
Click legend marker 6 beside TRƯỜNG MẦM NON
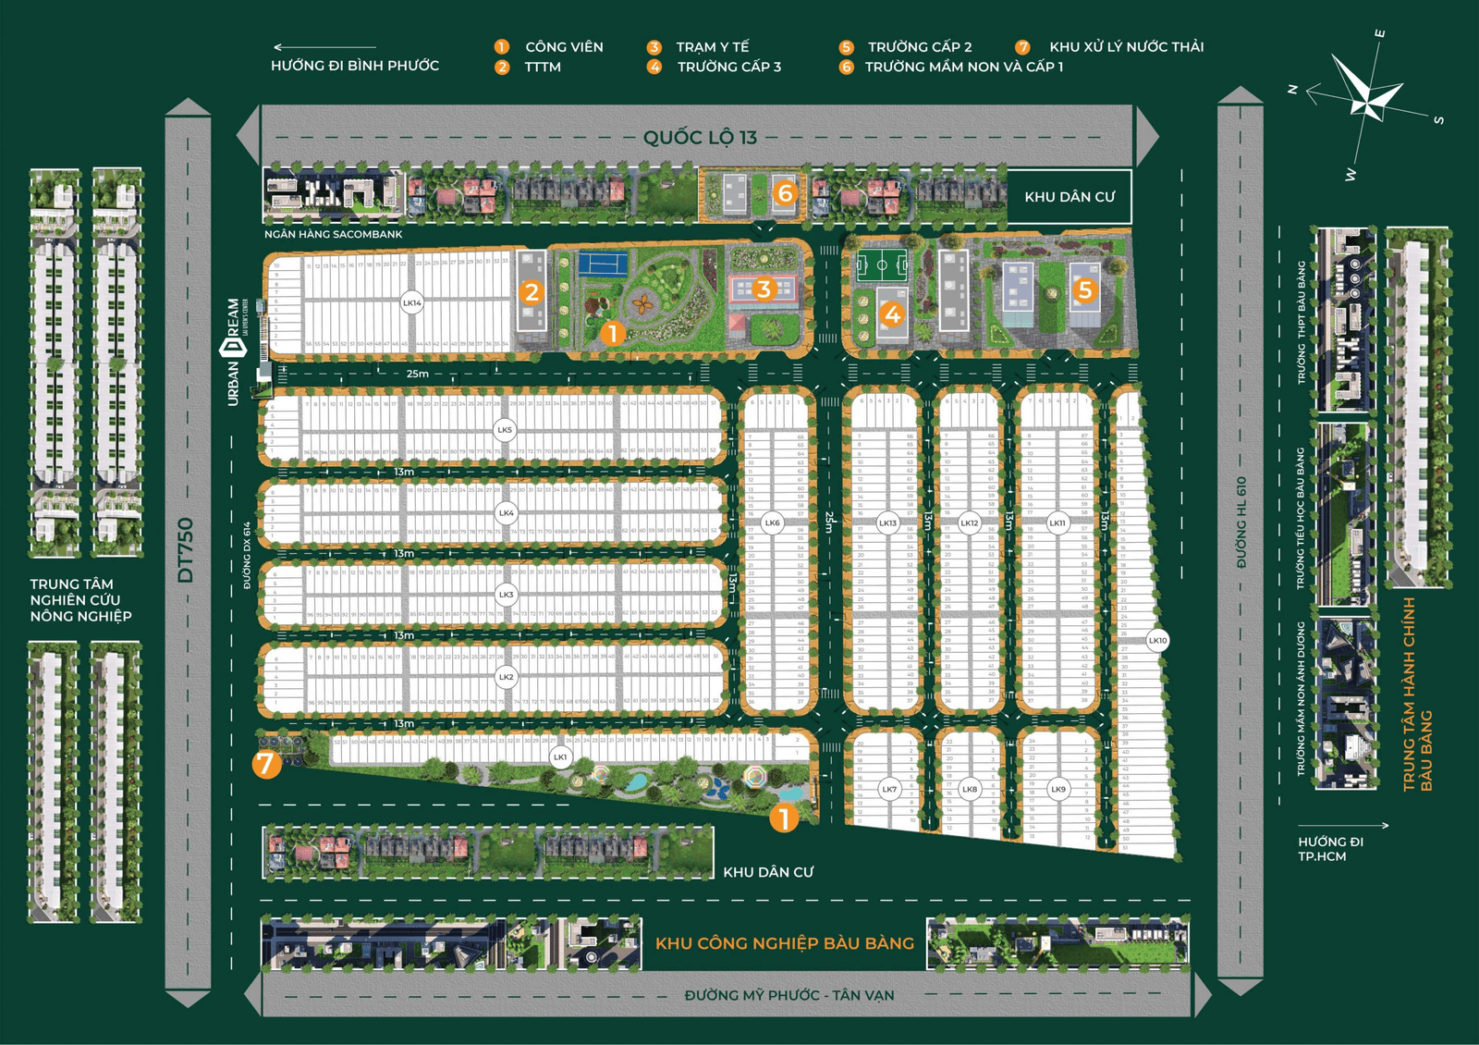(x=846, y=68)
